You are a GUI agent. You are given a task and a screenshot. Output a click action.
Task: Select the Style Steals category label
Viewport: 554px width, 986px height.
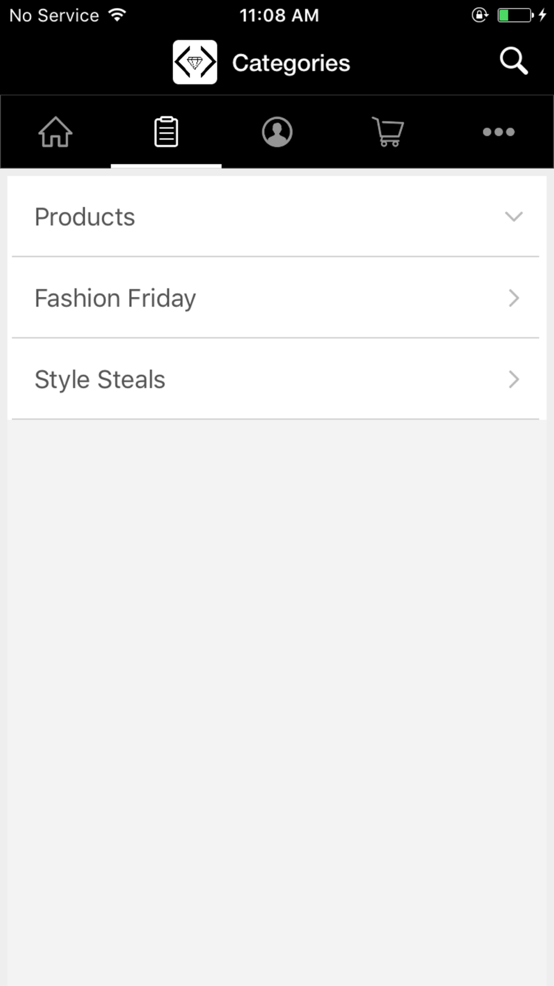[100, 380]
